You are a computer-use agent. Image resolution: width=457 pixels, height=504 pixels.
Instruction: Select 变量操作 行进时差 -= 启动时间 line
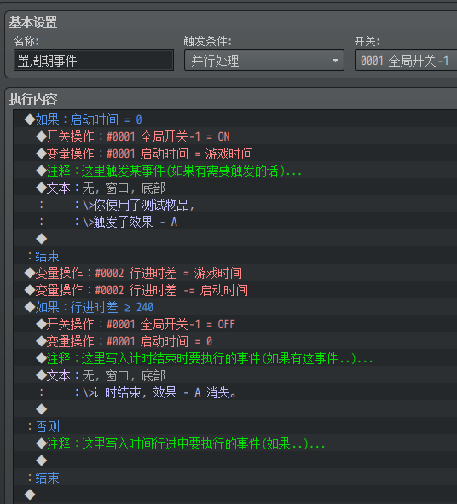235,290
